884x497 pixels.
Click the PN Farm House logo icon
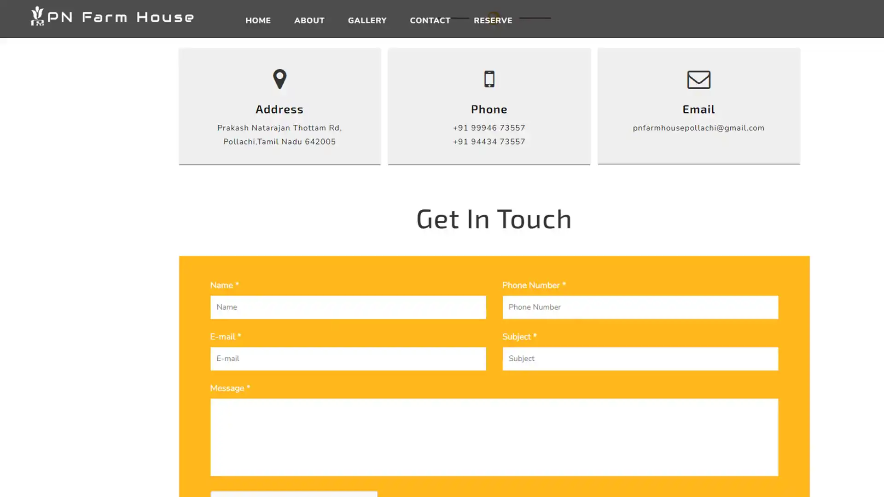point(37,16)
